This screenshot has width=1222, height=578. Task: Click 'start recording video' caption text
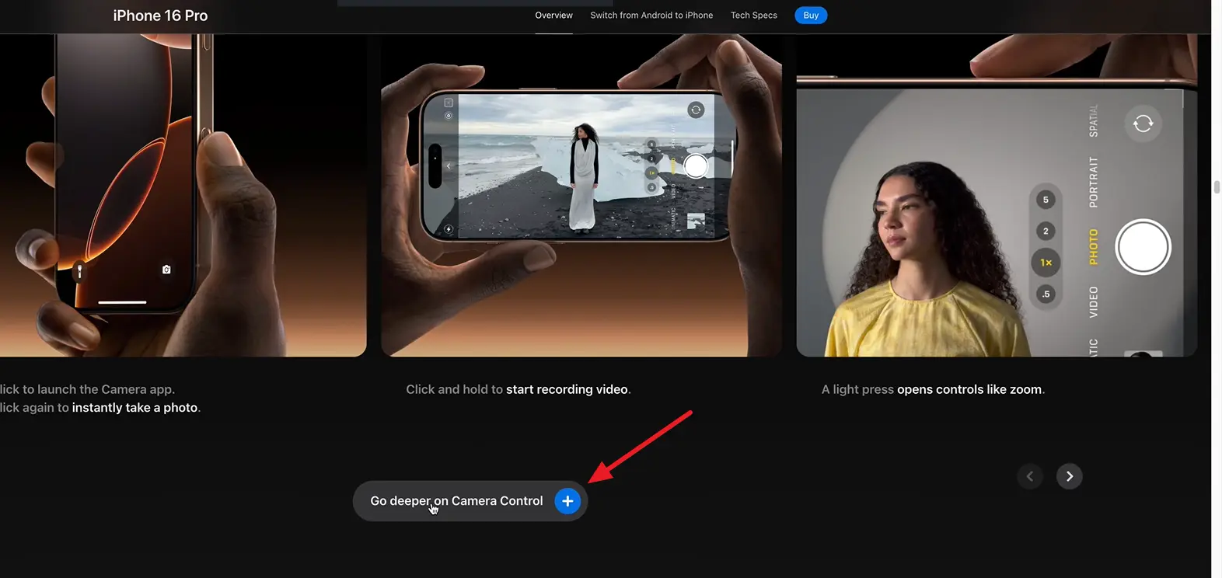point(567,389)
